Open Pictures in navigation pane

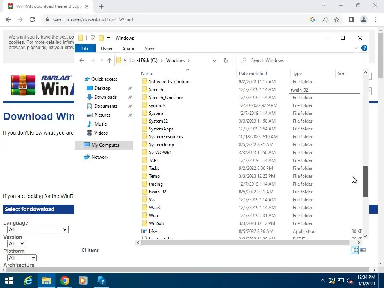[x=102, y=115]
